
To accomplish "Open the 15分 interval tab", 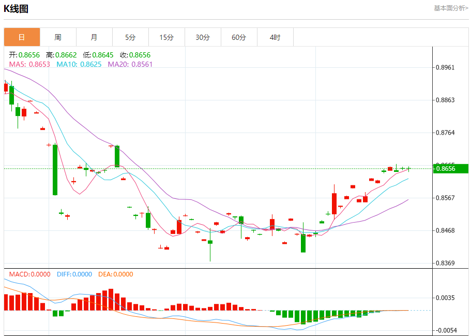I will [166, 37].
